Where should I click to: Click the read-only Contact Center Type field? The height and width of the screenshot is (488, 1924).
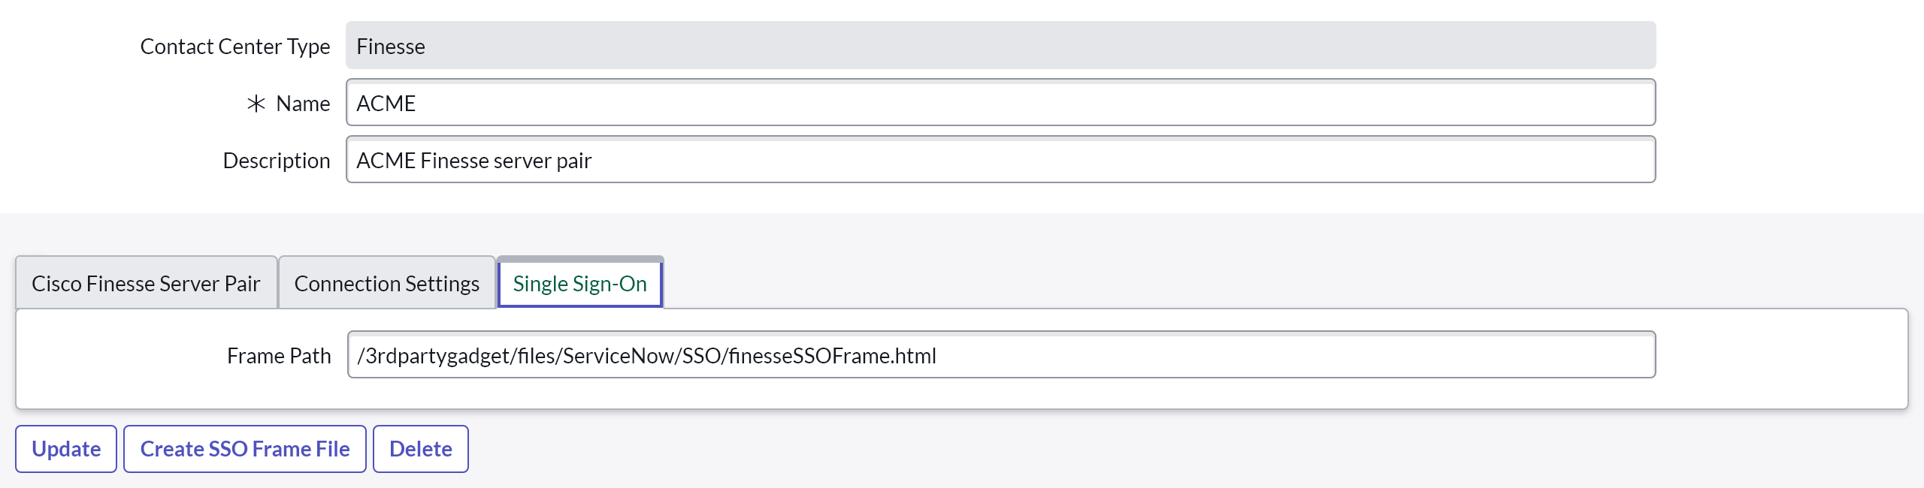[1000, 46]
